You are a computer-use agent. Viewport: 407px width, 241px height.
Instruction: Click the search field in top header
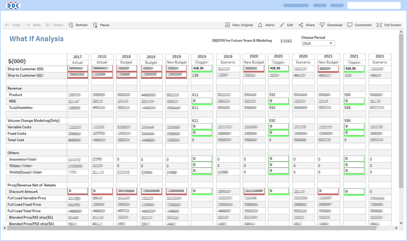373,6
